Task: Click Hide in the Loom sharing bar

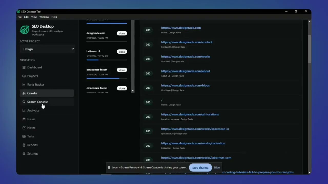Action: 217,168
